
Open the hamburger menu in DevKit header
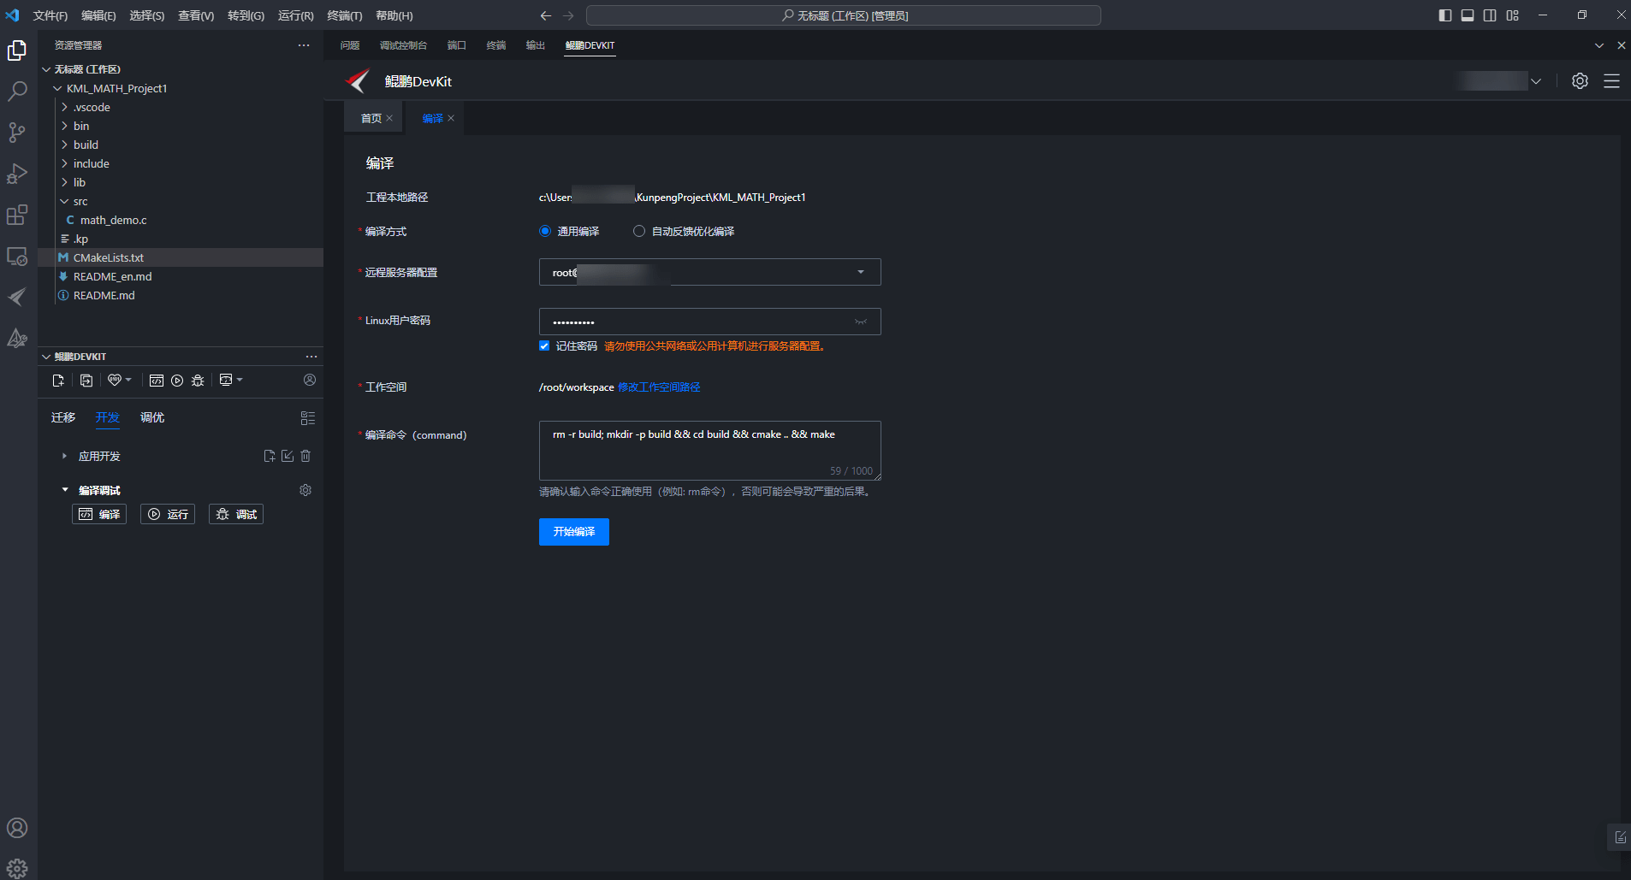coord(1611,81)
